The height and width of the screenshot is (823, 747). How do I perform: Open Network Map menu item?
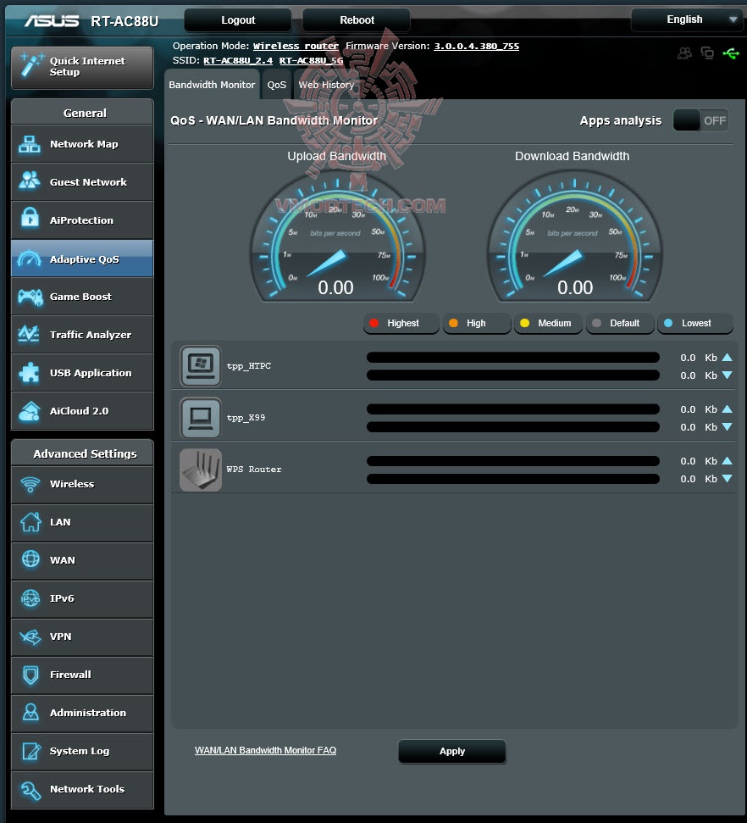pyautogui.click(x=82, y=144)
